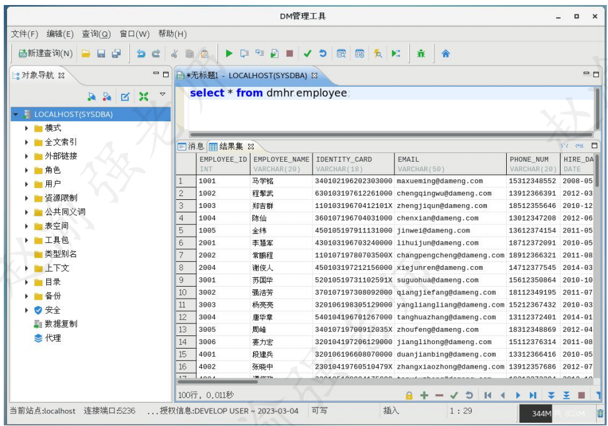Select the 数据复制 tree item

[x=56, y=324]
